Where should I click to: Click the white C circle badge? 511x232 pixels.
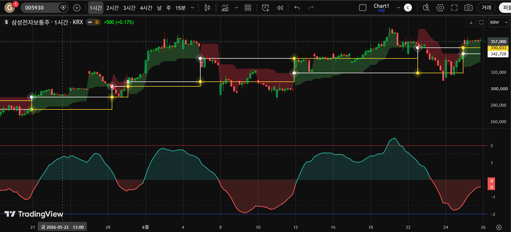coord(408,8)
